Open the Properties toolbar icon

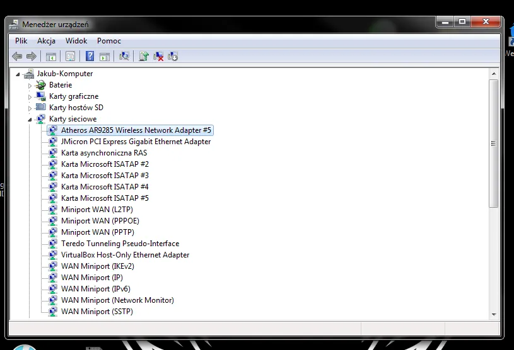coord(70,57)
